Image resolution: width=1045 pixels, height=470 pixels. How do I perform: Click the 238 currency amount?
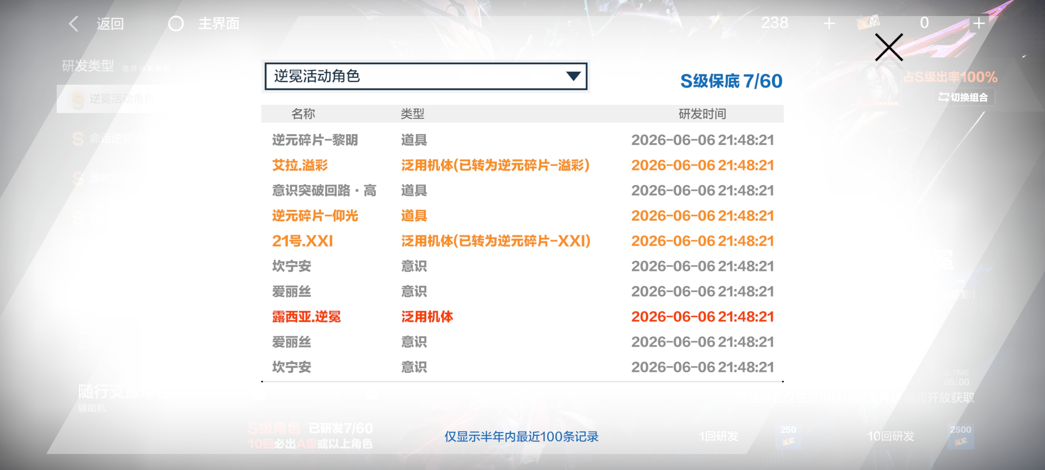pos(774,23)
